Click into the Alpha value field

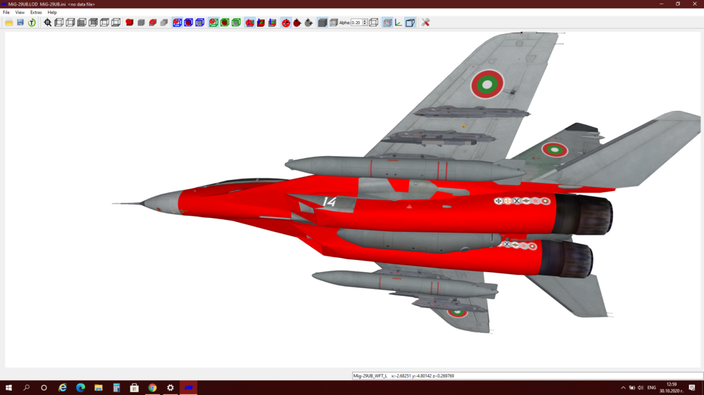tap(356, 22)
